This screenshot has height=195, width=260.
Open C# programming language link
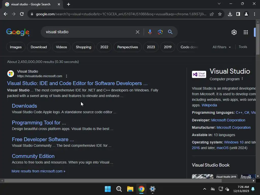(x=247, y=112)
